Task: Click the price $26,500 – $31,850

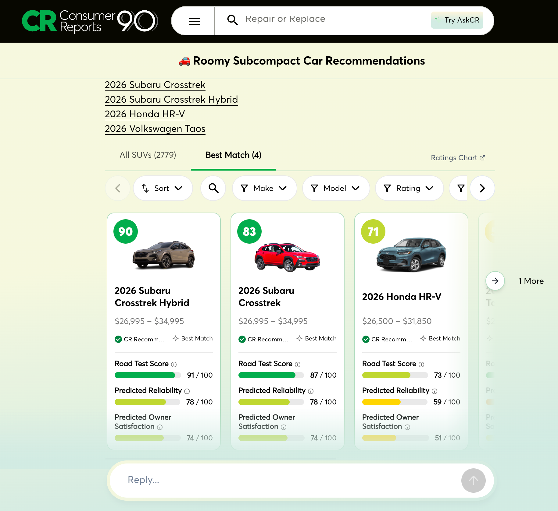Action: click(397, 321)
